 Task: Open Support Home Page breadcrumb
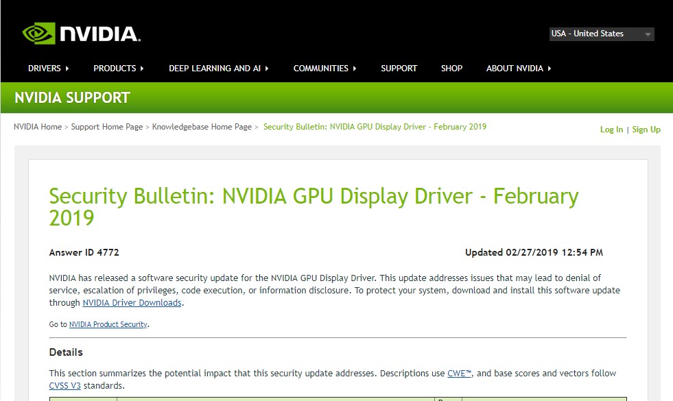click(107, 127)
